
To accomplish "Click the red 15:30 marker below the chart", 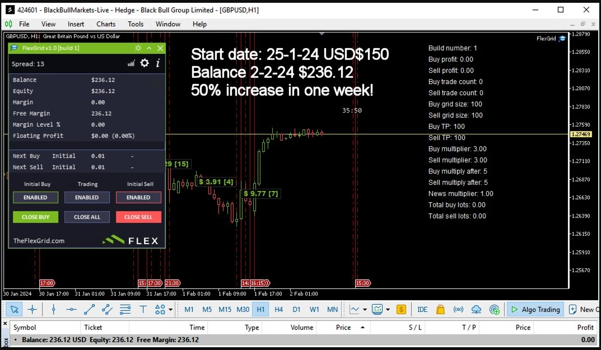I will coord(362,283).
